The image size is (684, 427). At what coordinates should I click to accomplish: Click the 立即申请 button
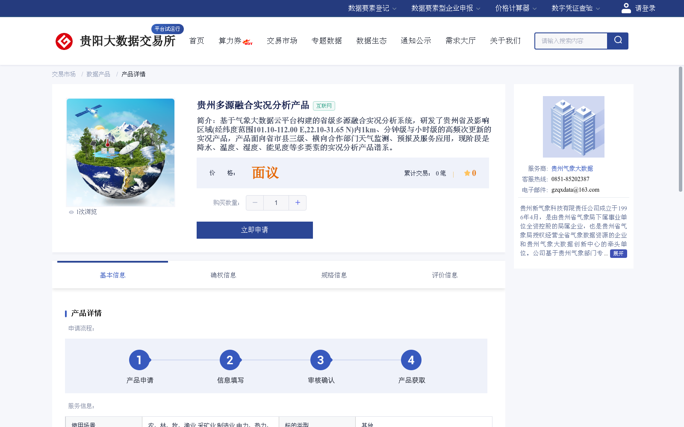(x=255, y=230)
